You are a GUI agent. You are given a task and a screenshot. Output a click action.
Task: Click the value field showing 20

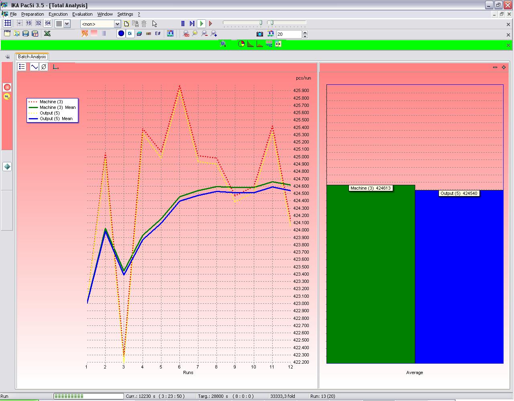tap(289, 34)
